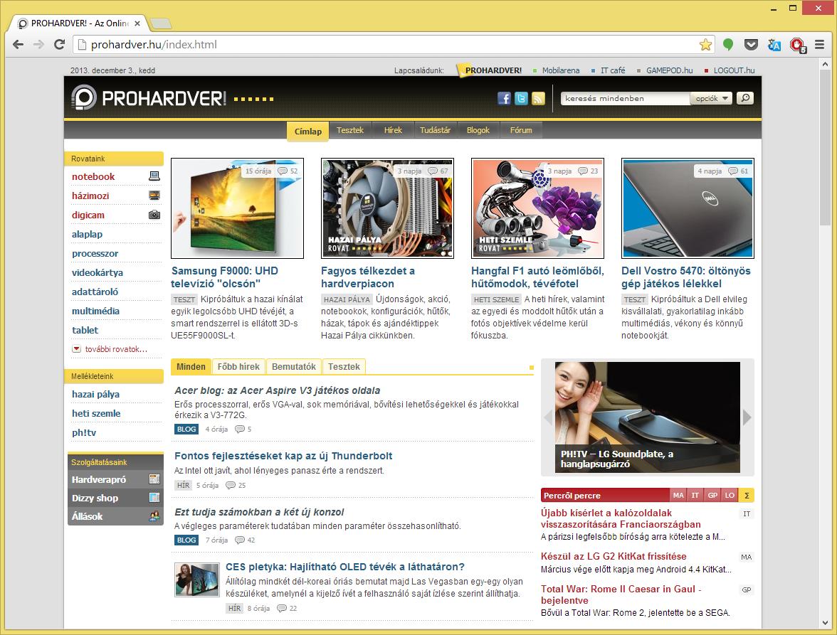Open new tab button beside the PROHARDVER tab
The image size is (837, 635).
(161, 23)
